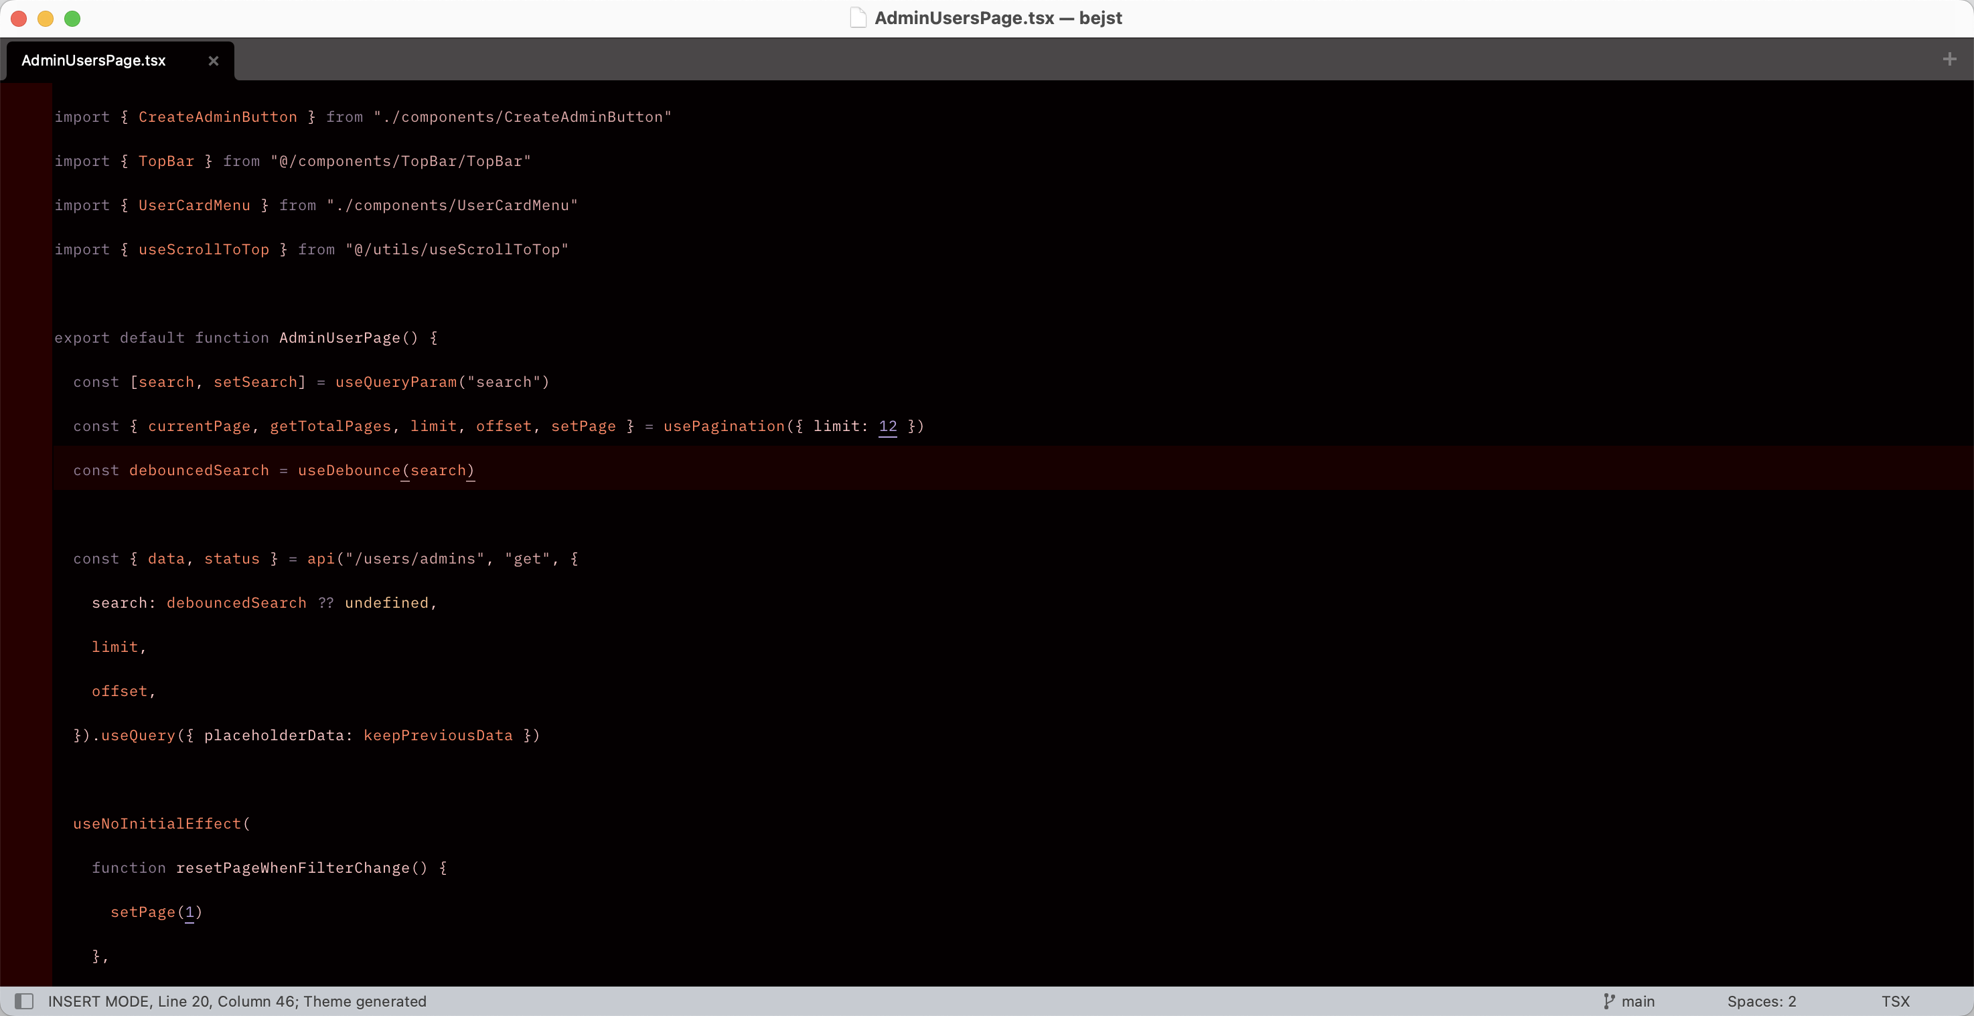Click the getTotalPages identifier
Image resolution: width=1974 pixels, height=1016 pixels.
click(330, 426)
